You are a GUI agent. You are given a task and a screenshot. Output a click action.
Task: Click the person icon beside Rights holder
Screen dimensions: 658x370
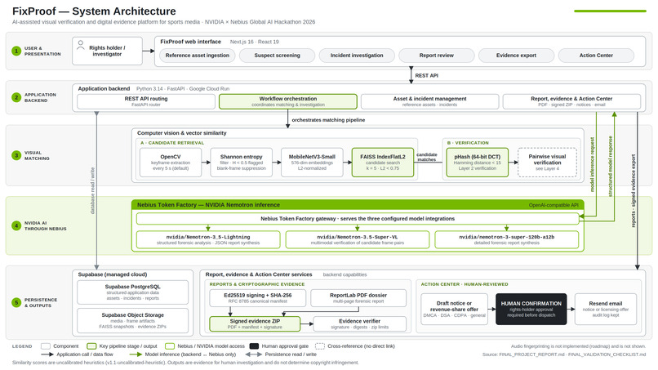point(81,46)
